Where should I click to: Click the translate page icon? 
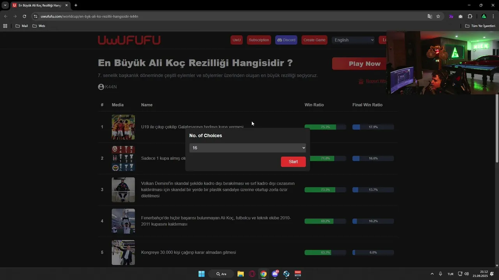[x=430, y=16]
